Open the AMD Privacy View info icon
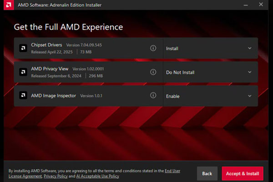This screenshot has height=182, width=273. coord(153,72)
